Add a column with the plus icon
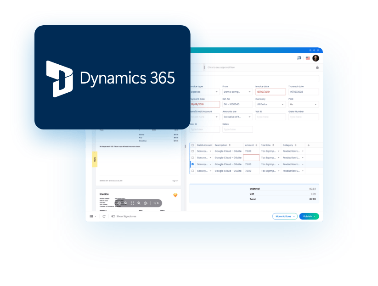378x286 pixels. pyautogui.click(x=308, y=145)
